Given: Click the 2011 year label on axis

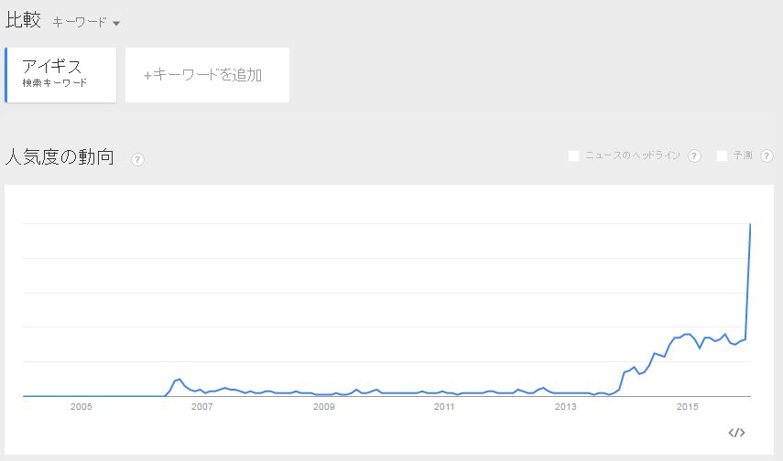Looking at the screenshot, I should (x=444, y=407).
